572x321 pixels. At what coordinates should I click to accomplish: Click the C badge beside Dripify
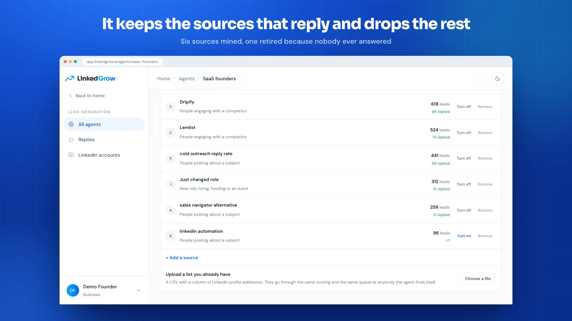pyautogui.click(x=171, y=107)
